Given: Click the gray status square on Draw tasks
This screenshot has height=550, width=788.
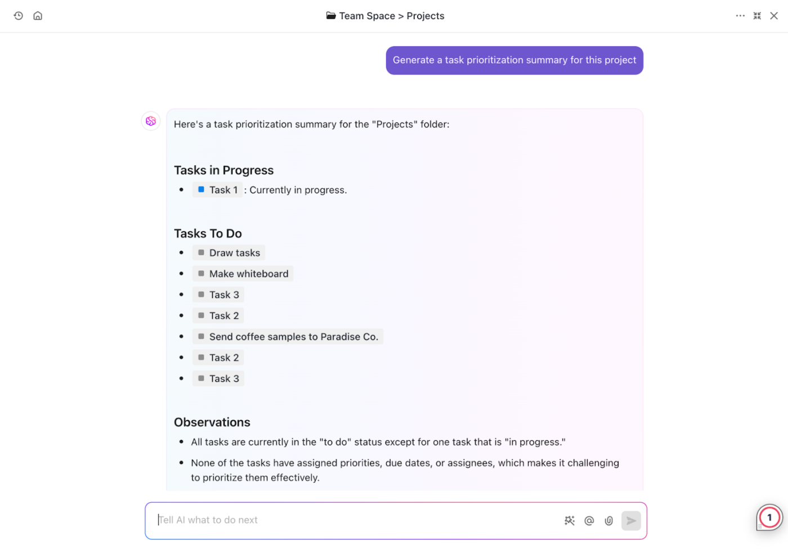Looking at the screenshot, I should tap(201, 253).
